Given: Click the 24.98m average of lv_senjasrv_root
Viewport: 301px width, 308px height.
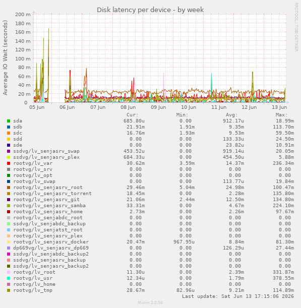Looking at the screenshot, I should pyautogui.click(x=235, y=188).
